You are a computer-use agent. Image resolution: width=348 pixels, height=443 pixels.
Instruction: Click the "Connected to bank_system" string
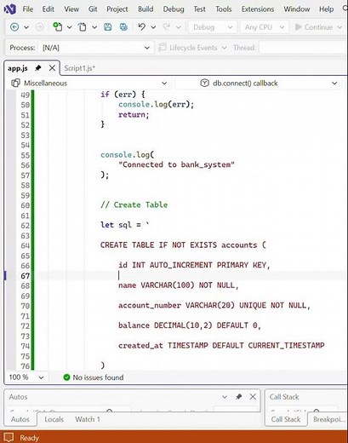pyautogui.click(x=176, y=164)
